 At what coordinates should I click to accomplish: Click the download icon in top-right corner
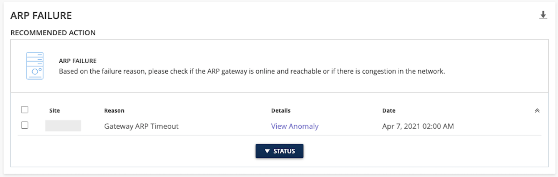(543, 15)
